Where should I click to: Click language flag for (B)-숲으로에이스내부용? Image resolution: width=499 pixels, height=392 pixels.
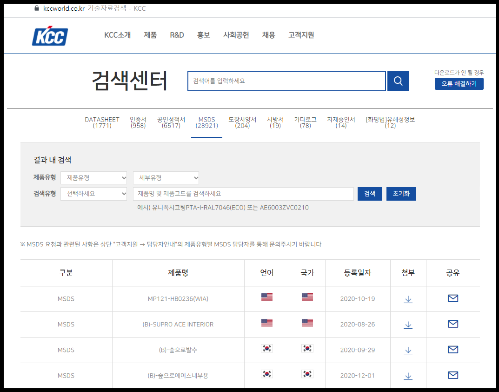266,374
